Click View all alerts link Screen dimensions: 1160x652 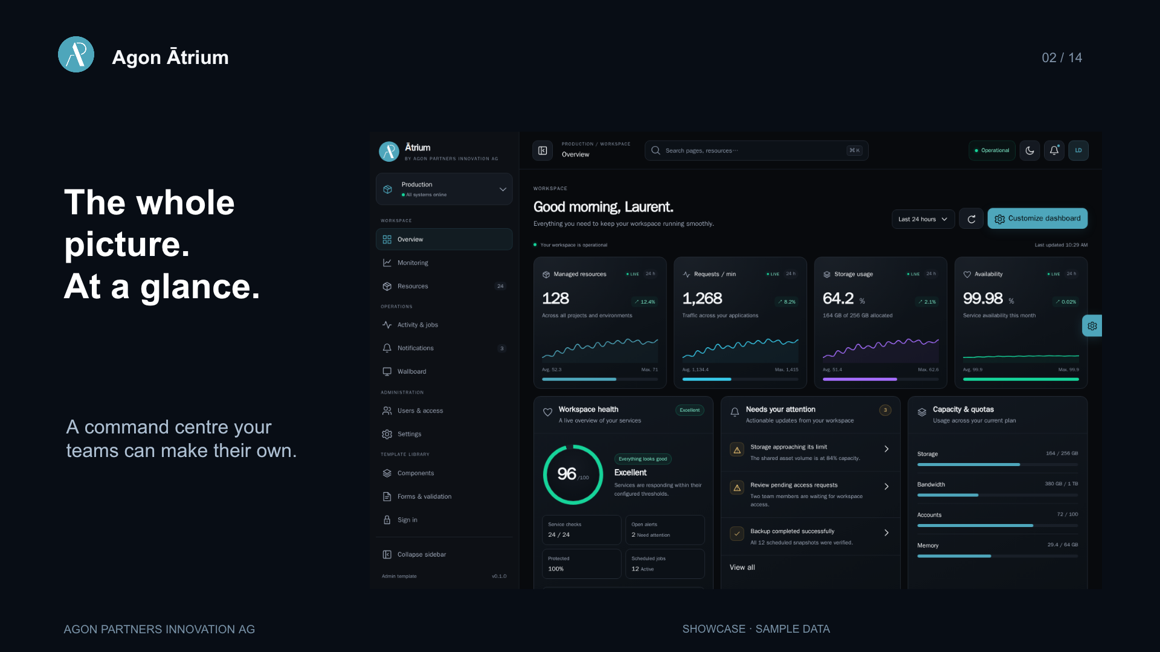point(742,567)
